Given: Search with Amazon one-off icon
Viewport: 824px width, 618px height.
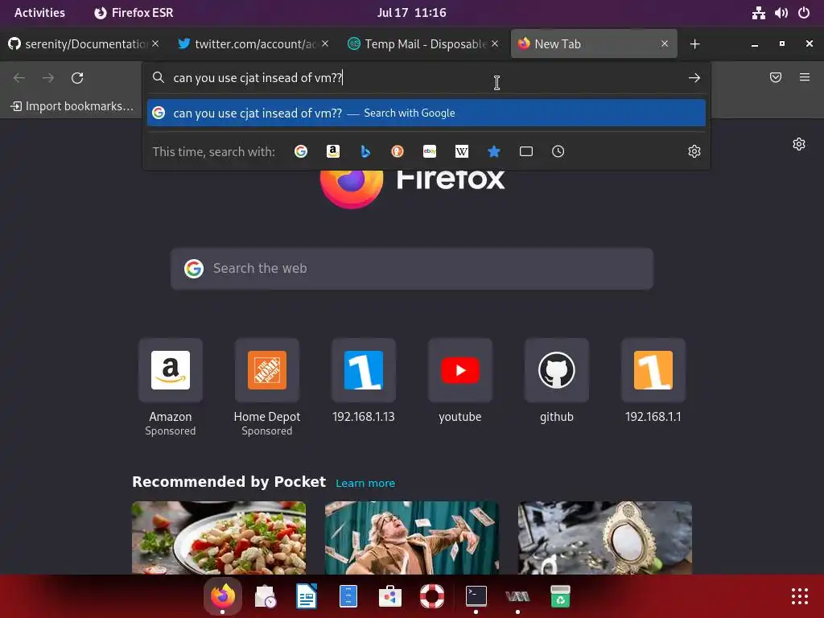Looking at the screenshot, I should pos(332,151).
